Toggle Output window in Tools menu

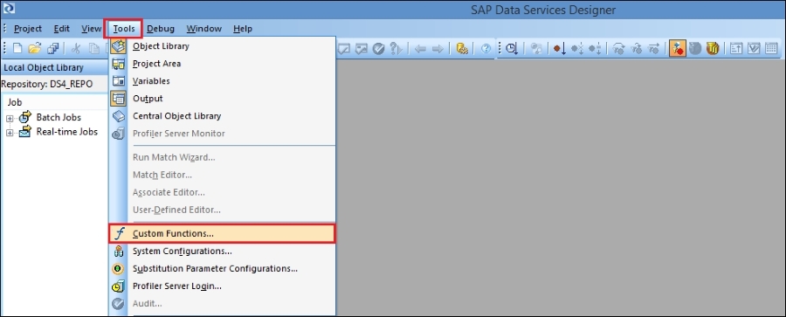(x=222, y=99)
